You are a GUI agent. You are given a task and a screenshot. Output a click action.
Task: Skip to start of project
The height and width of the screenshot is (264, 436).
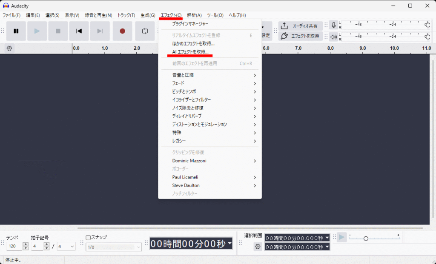(x=79, y=31)
